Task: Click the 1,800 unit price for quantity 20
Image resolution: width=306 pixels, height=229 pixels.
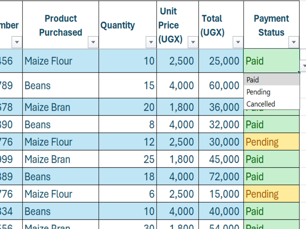Action: point(177,107)
